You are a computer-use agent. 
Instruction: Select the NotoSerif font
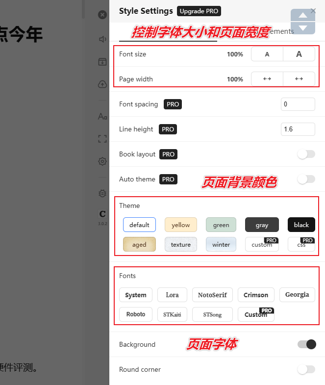coord(212,295)
